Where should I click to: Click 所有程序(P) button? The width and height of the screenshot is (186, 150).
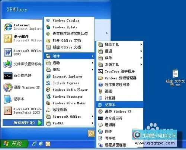(x=22, y=123)
